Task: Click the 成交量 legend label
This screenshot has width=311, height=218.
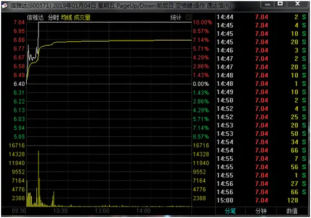Action: tap(82, 17)
